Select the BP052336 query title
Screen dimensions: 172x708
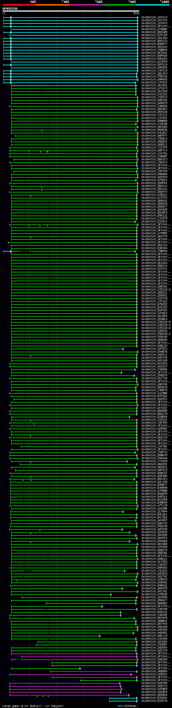10,9
